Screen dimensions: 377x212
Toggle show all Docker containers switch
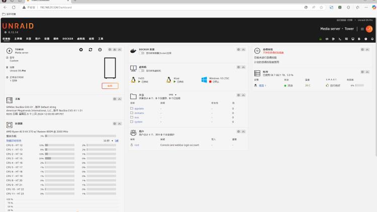pos(141,53)
